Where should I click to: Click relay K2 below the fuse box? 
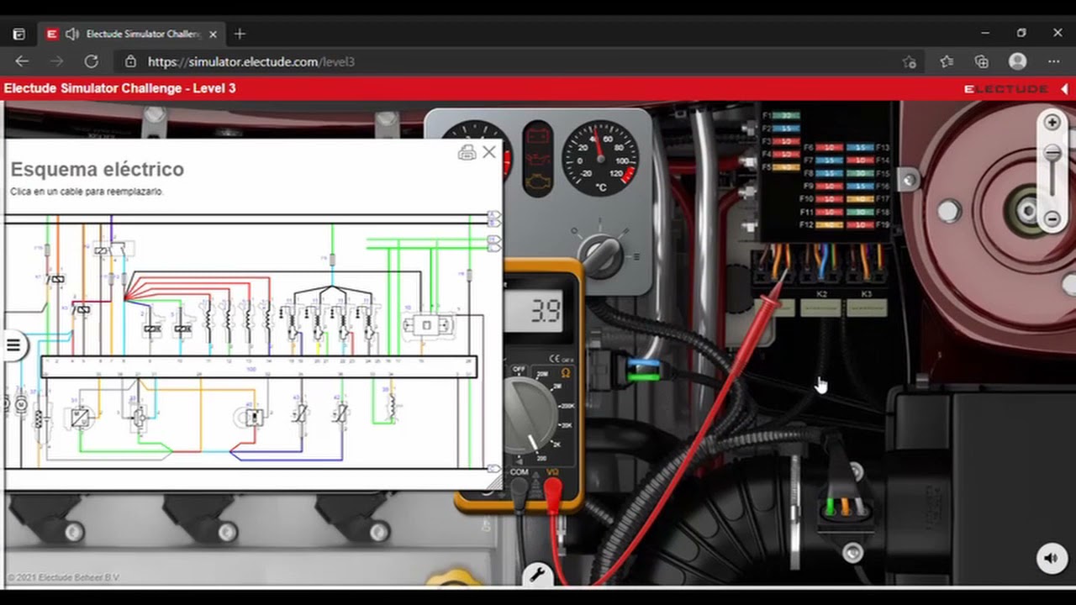821,308
